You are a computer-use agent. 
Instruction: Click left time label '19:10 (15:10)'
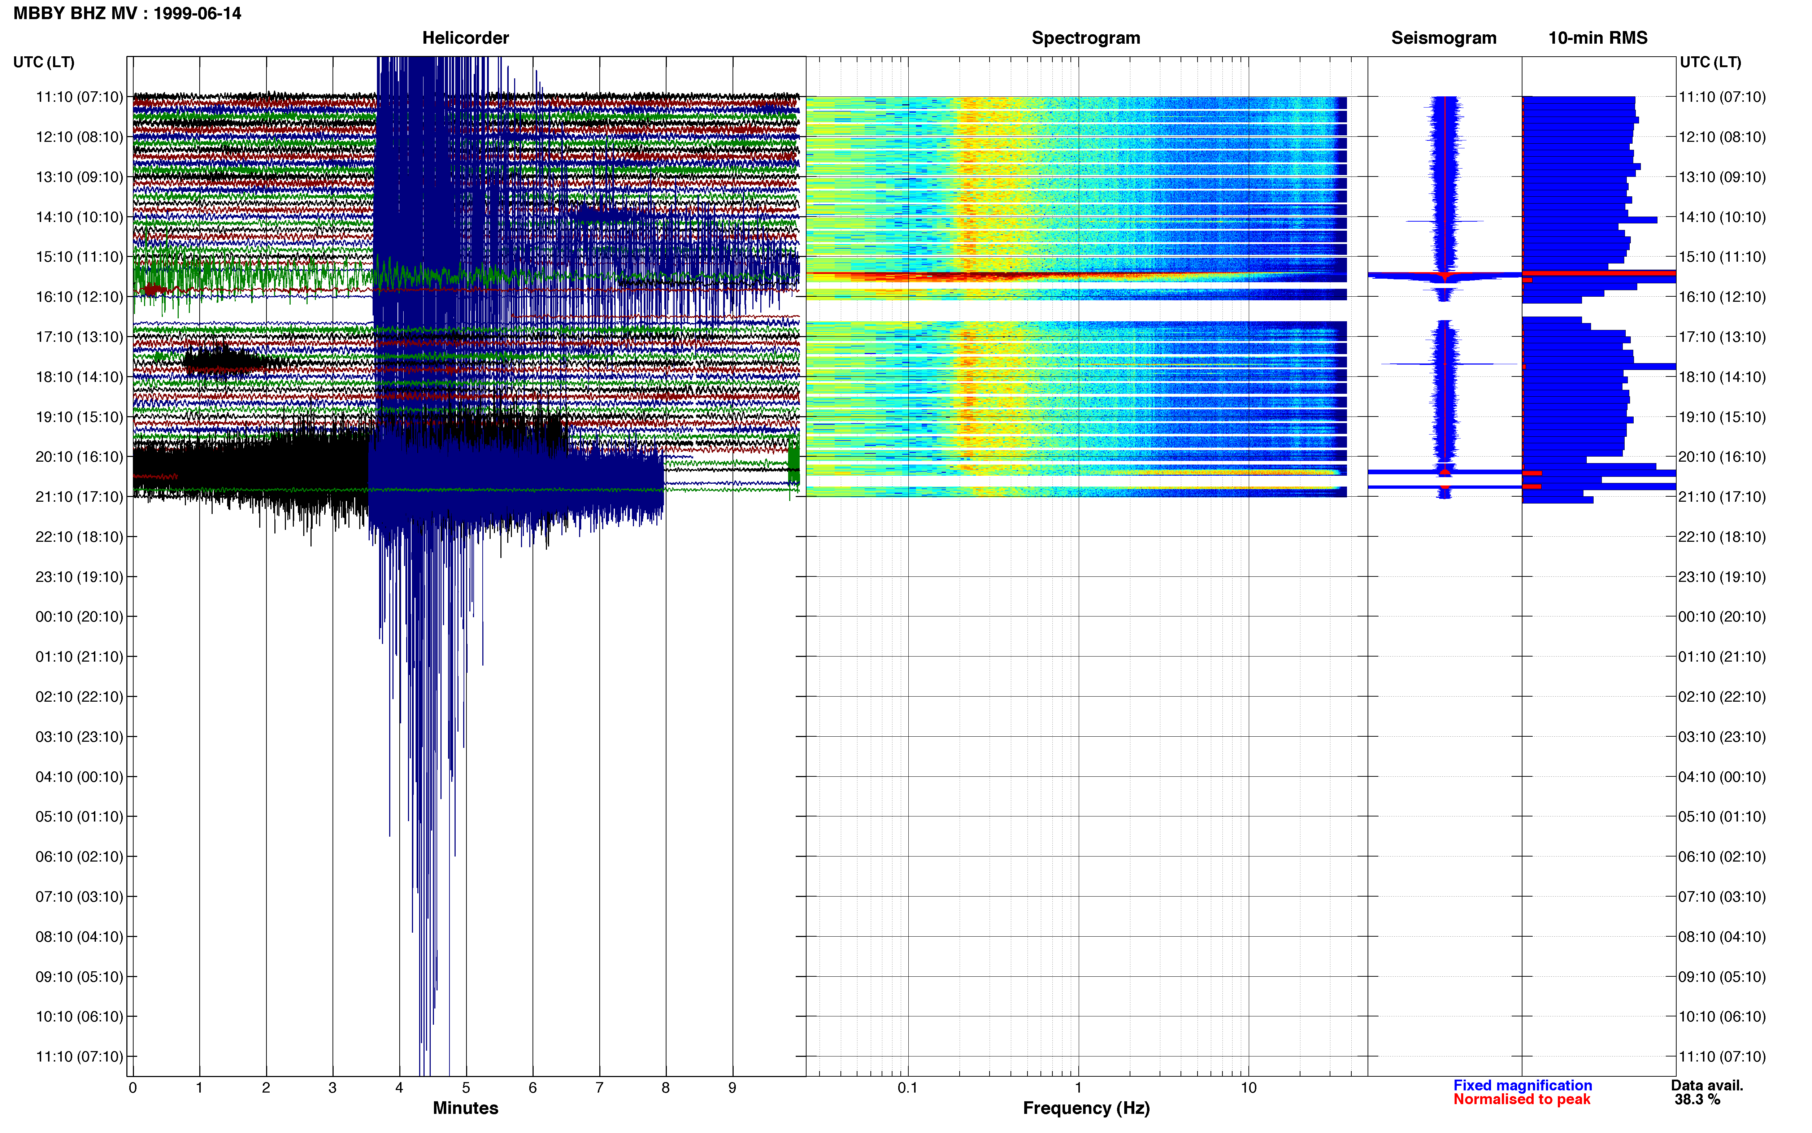click(79, 417)
